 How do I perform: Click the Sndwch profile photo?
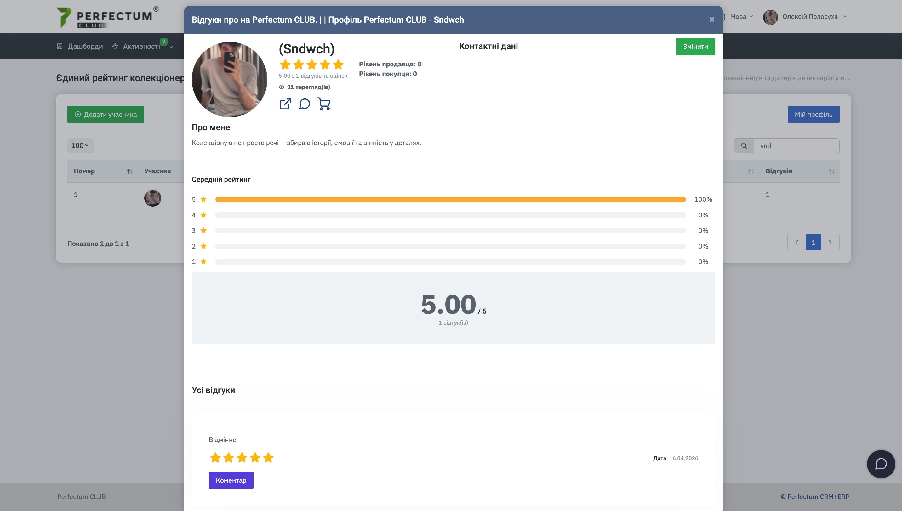coord(229,79)
